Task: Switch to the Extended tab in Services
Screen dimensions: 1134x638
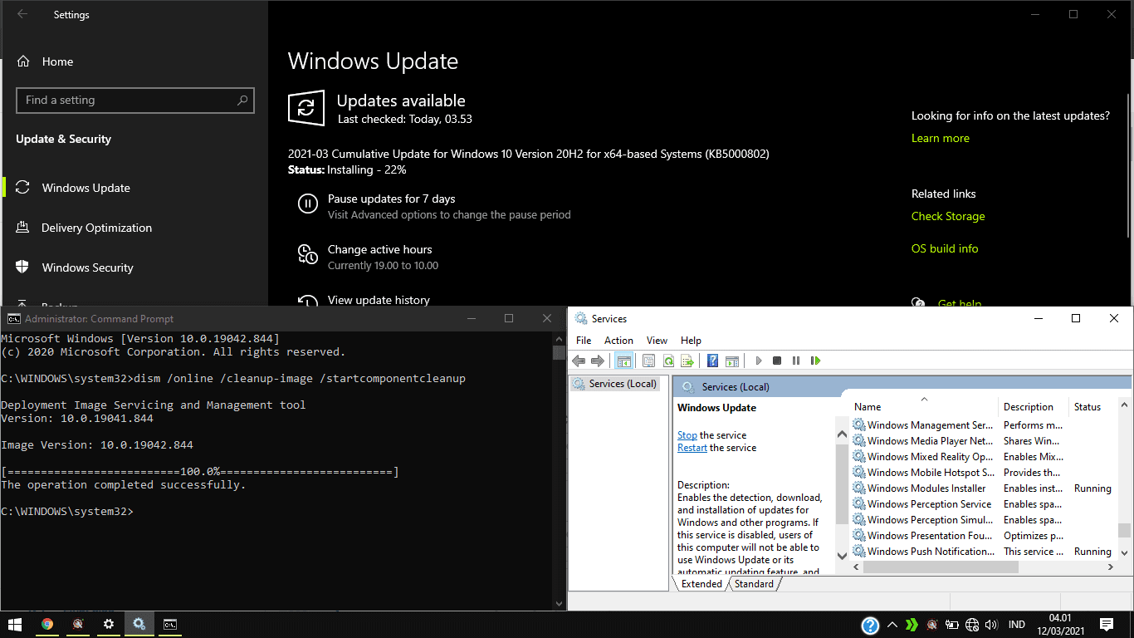Action: (701, 584)
